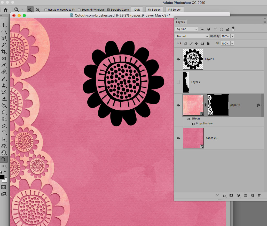Select the Cutout-com-brushes.psd document tab
267x226 pixels.
[x=120, y=15]
